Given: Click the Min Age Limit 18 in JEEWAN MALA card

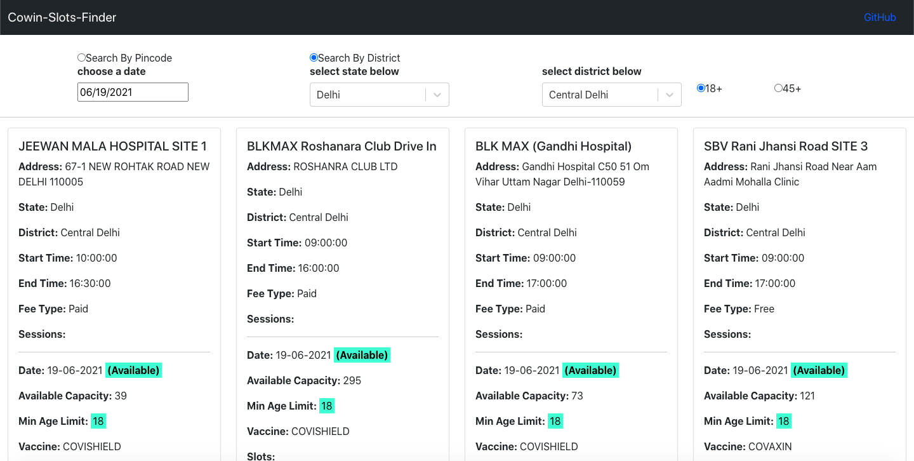Looking at the screenshot, I should click(x=98, y=421).
